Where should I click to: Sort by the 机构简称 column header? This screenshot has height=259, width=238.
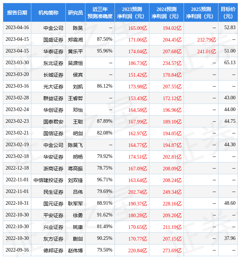[x=48, y=12]
